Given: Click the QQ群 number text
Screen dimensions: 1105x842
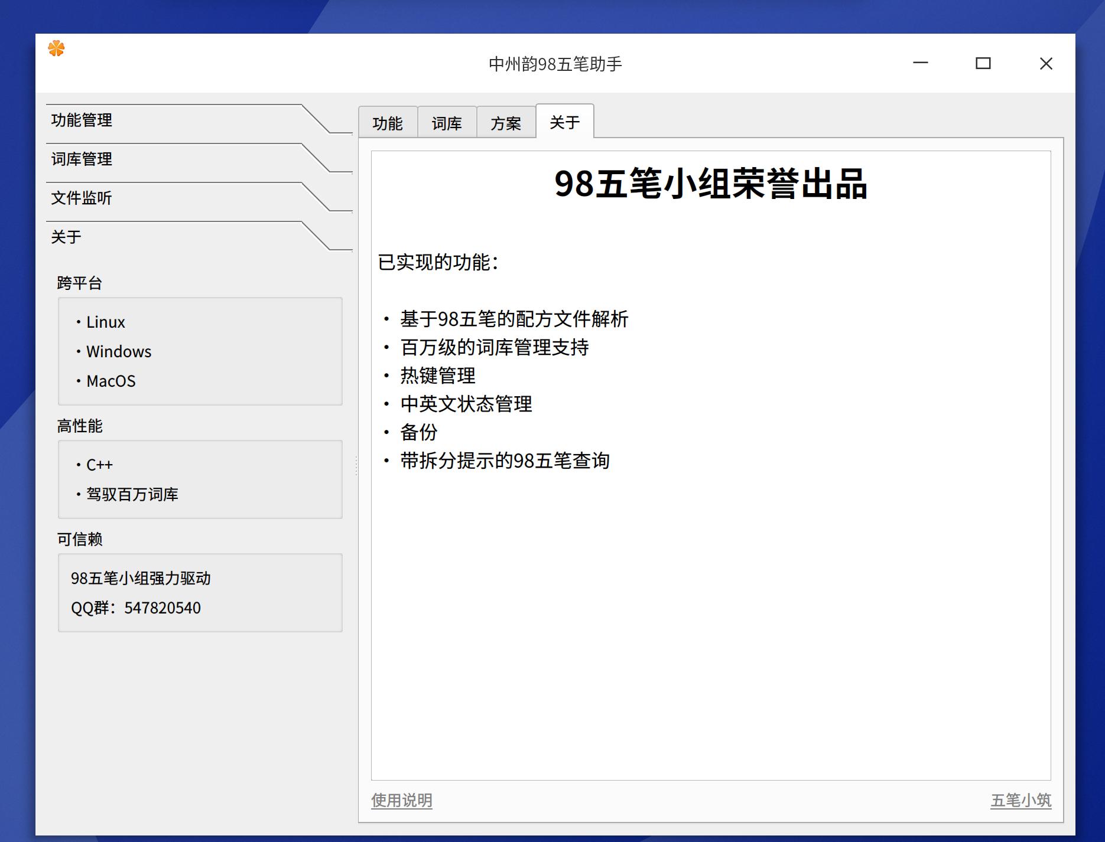Looking at the screenshot, I should pyautogui.click(x=135, y=608).
